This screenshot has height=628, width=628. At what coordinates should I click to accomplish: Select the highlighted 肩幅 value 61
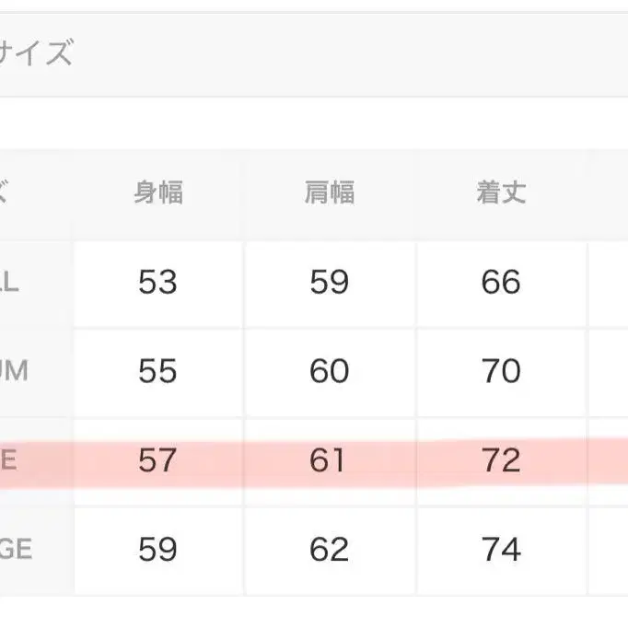point(329,459)
